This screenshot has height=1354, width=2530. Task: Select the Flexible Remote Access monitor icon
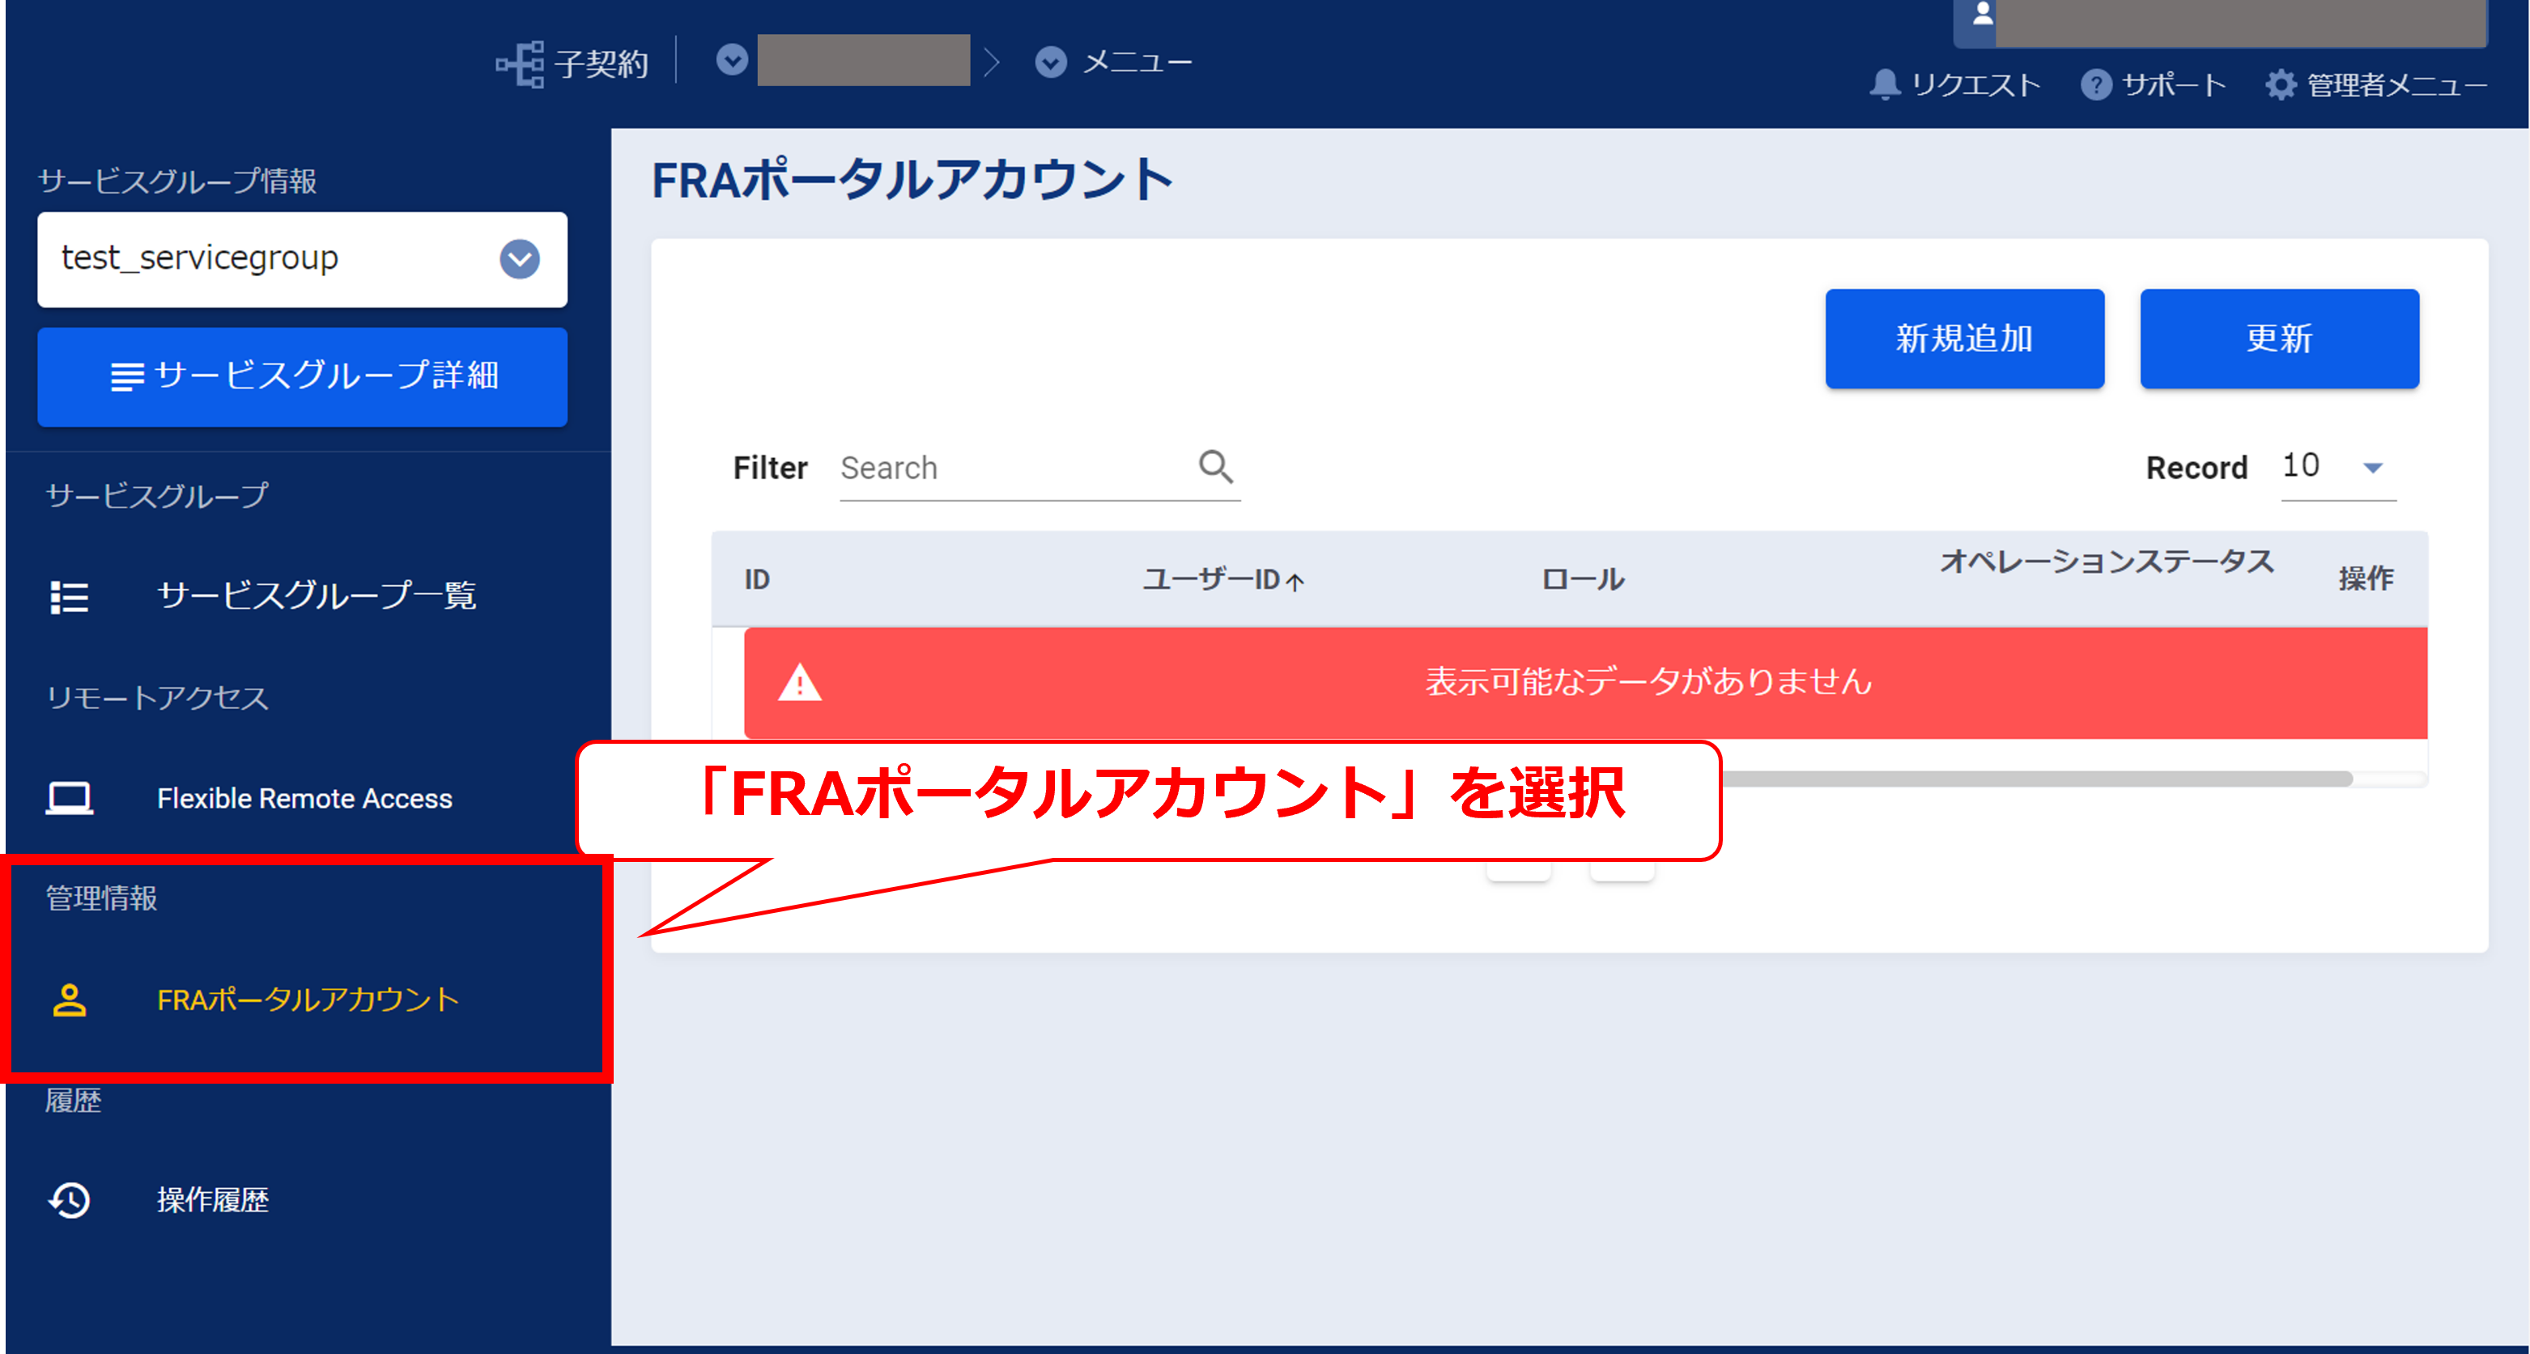[68, 797]
